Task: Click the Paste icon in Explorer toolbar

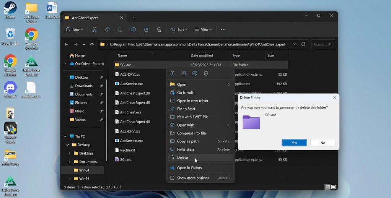Action: (x=120, y=29)
